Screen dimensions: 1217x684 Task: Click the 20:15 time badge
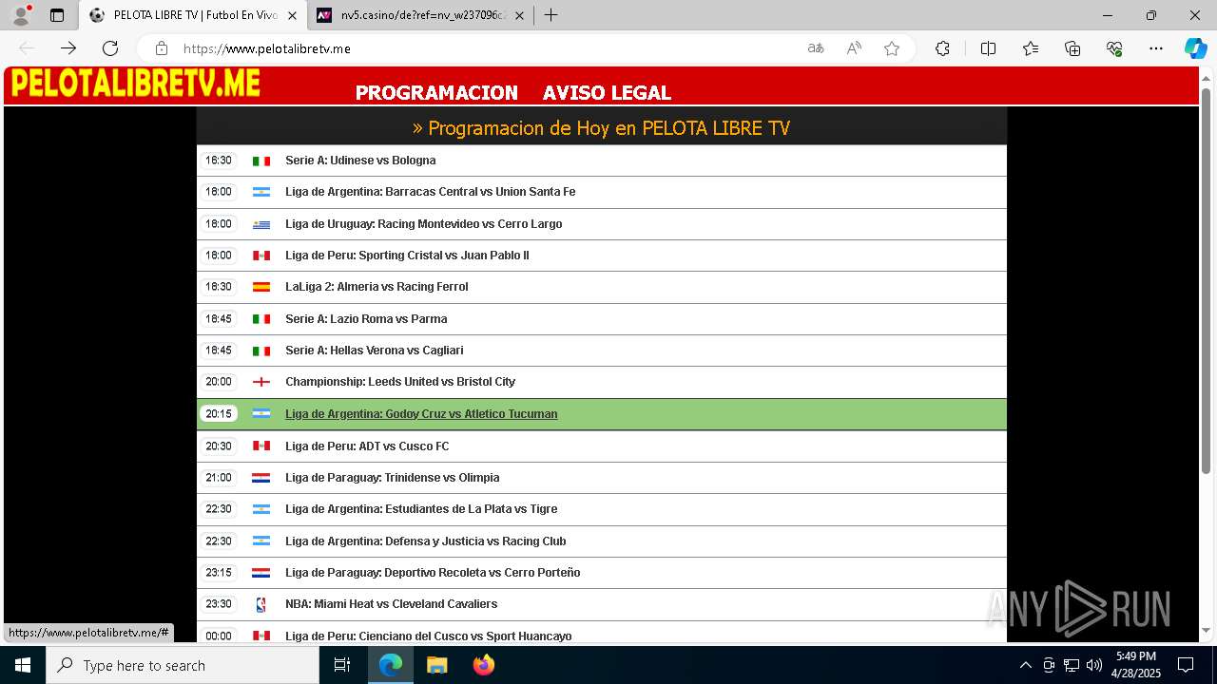click(219, 414)
